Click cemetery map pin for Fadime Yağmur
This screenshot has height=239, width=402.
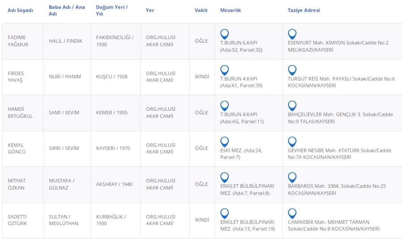(225, 34)
